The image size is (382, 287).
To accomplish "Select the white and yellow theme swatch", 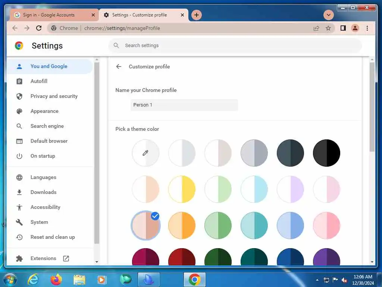I will [182, 189].
